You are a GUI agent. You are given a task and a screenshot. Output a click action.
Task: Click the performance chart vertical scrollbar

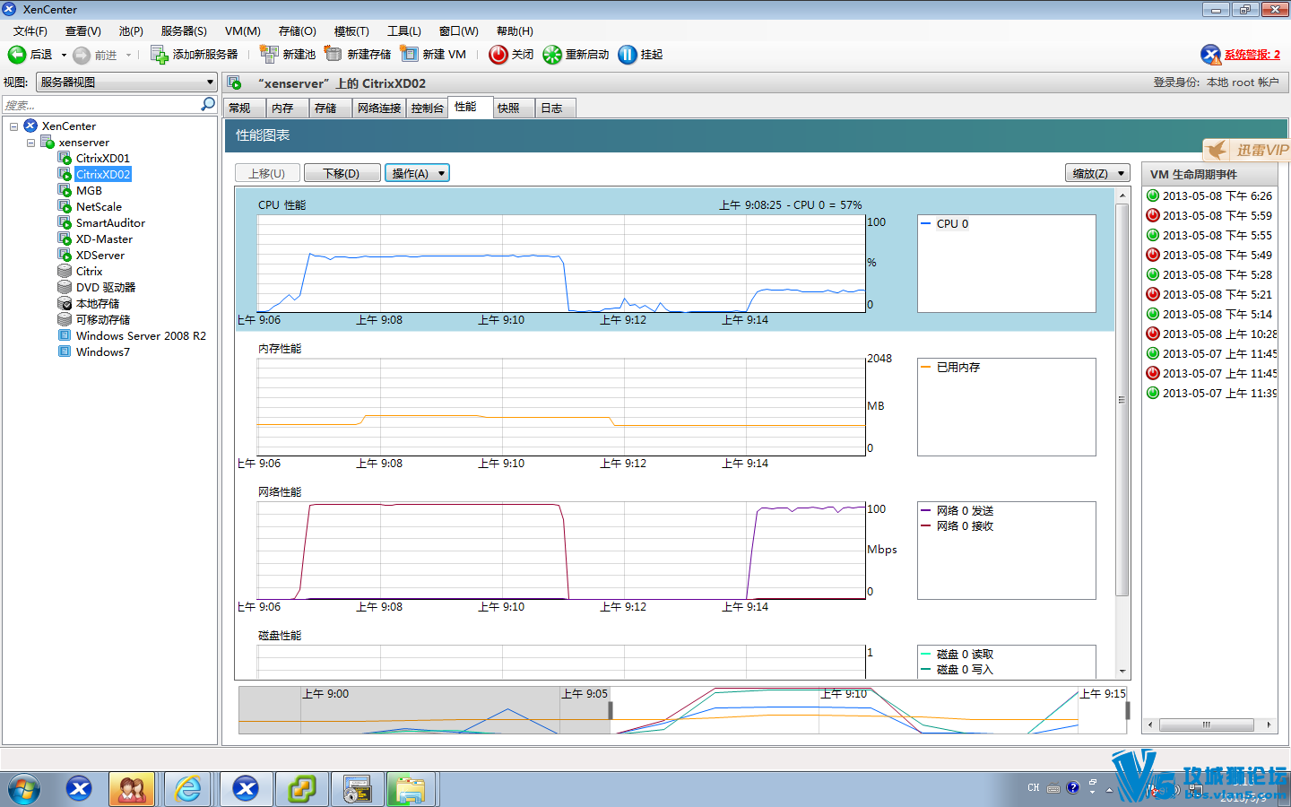pyautogui.click(x=1122, y=399)
